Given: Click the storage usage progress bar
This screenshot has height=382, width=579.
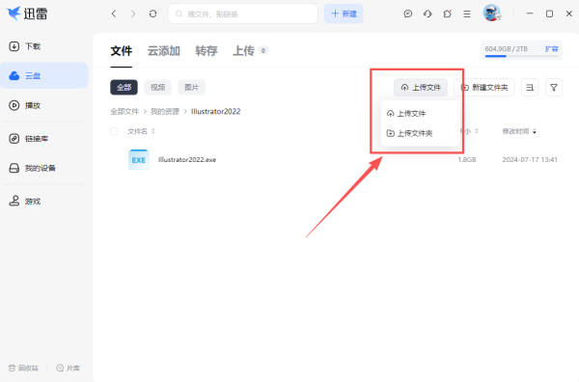Looking at the screenshot, I should [x=521, y=56].
